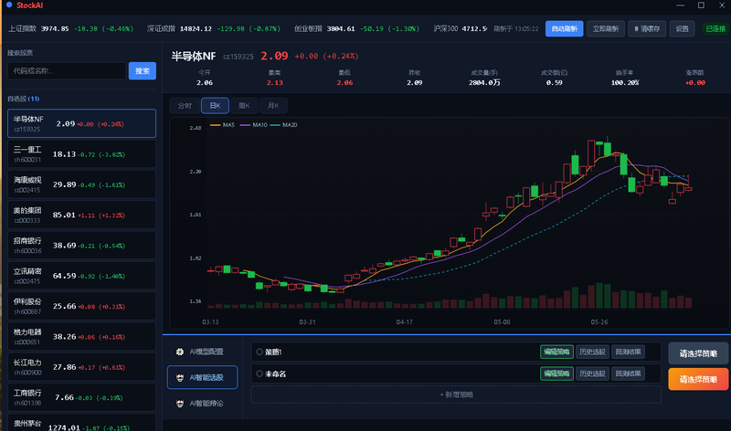The image size is (731, 431).
Task: Open the AI模型配置 gear icon
Action: click(x=180, y=352)
